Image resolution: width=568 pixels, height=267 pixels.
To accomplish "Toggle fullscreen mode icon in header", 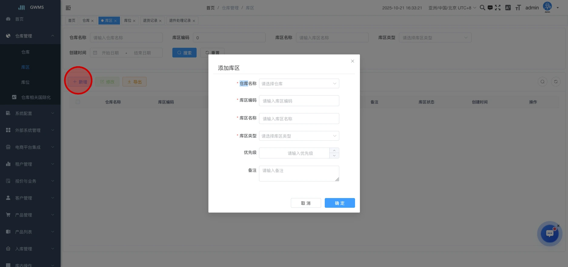I will 498,8.
